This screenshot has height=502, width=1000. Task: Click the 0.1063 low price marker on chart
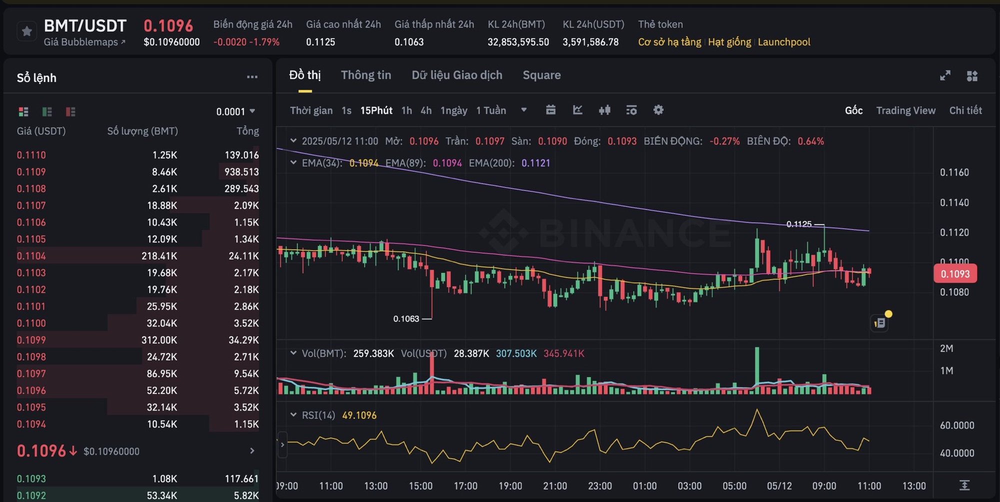406,318
